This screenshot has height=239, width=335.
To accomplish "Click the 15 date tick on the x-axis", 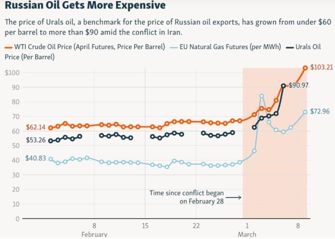I will coord(145,225).
